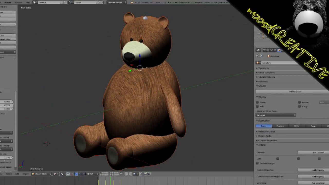This screenshot has width=329, height=185.
Task: Open the Global orientation dropdown
Action: click(x=92, y=174)
